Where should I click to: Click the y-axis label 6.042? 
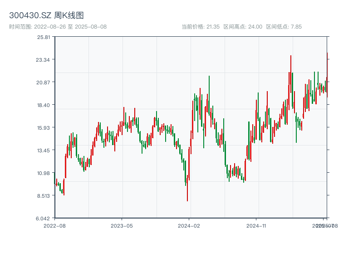point(43,219)
